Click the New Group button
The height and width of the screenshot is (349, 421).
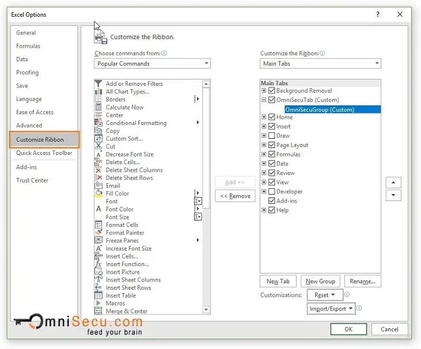(x=320, y=282)
